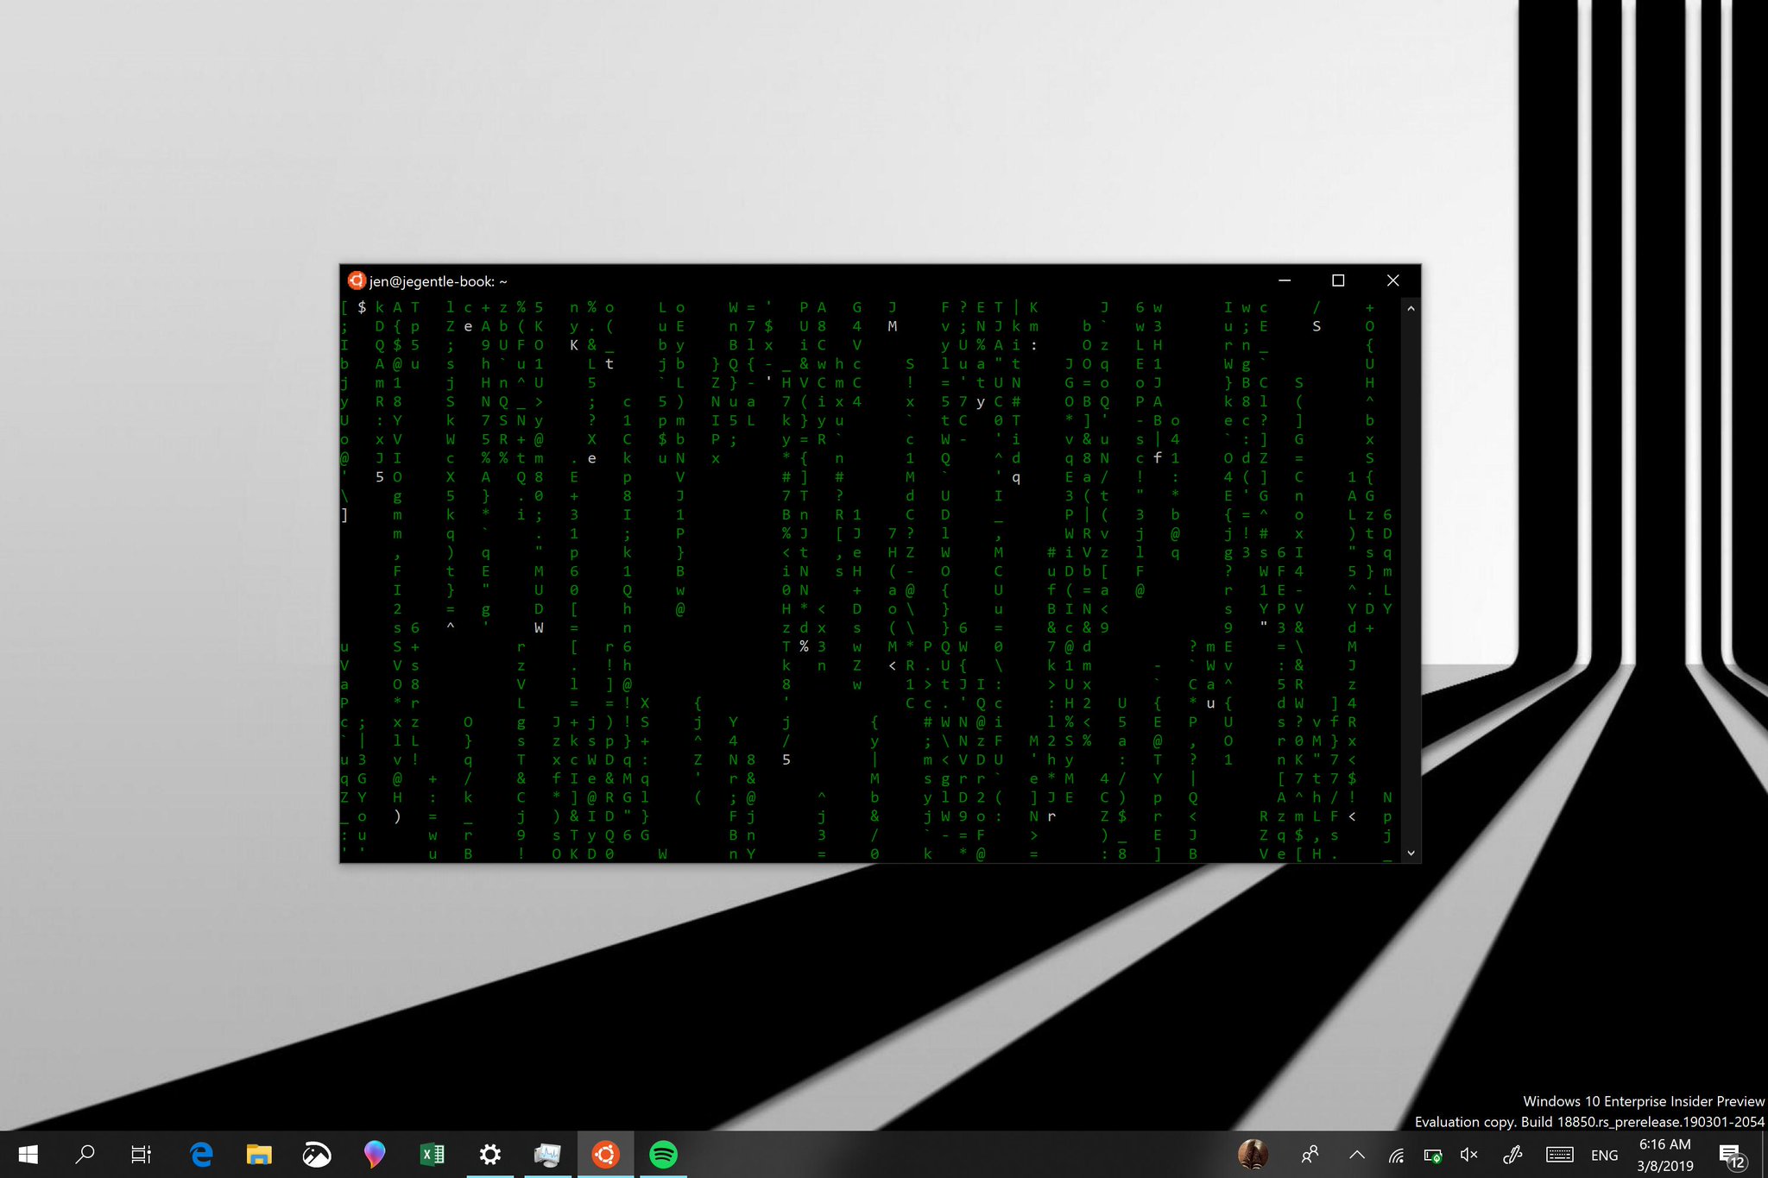Open Windows Search from the taskbar
This screenshot has width=1768, height=1178.
(x=85, y=1155)
